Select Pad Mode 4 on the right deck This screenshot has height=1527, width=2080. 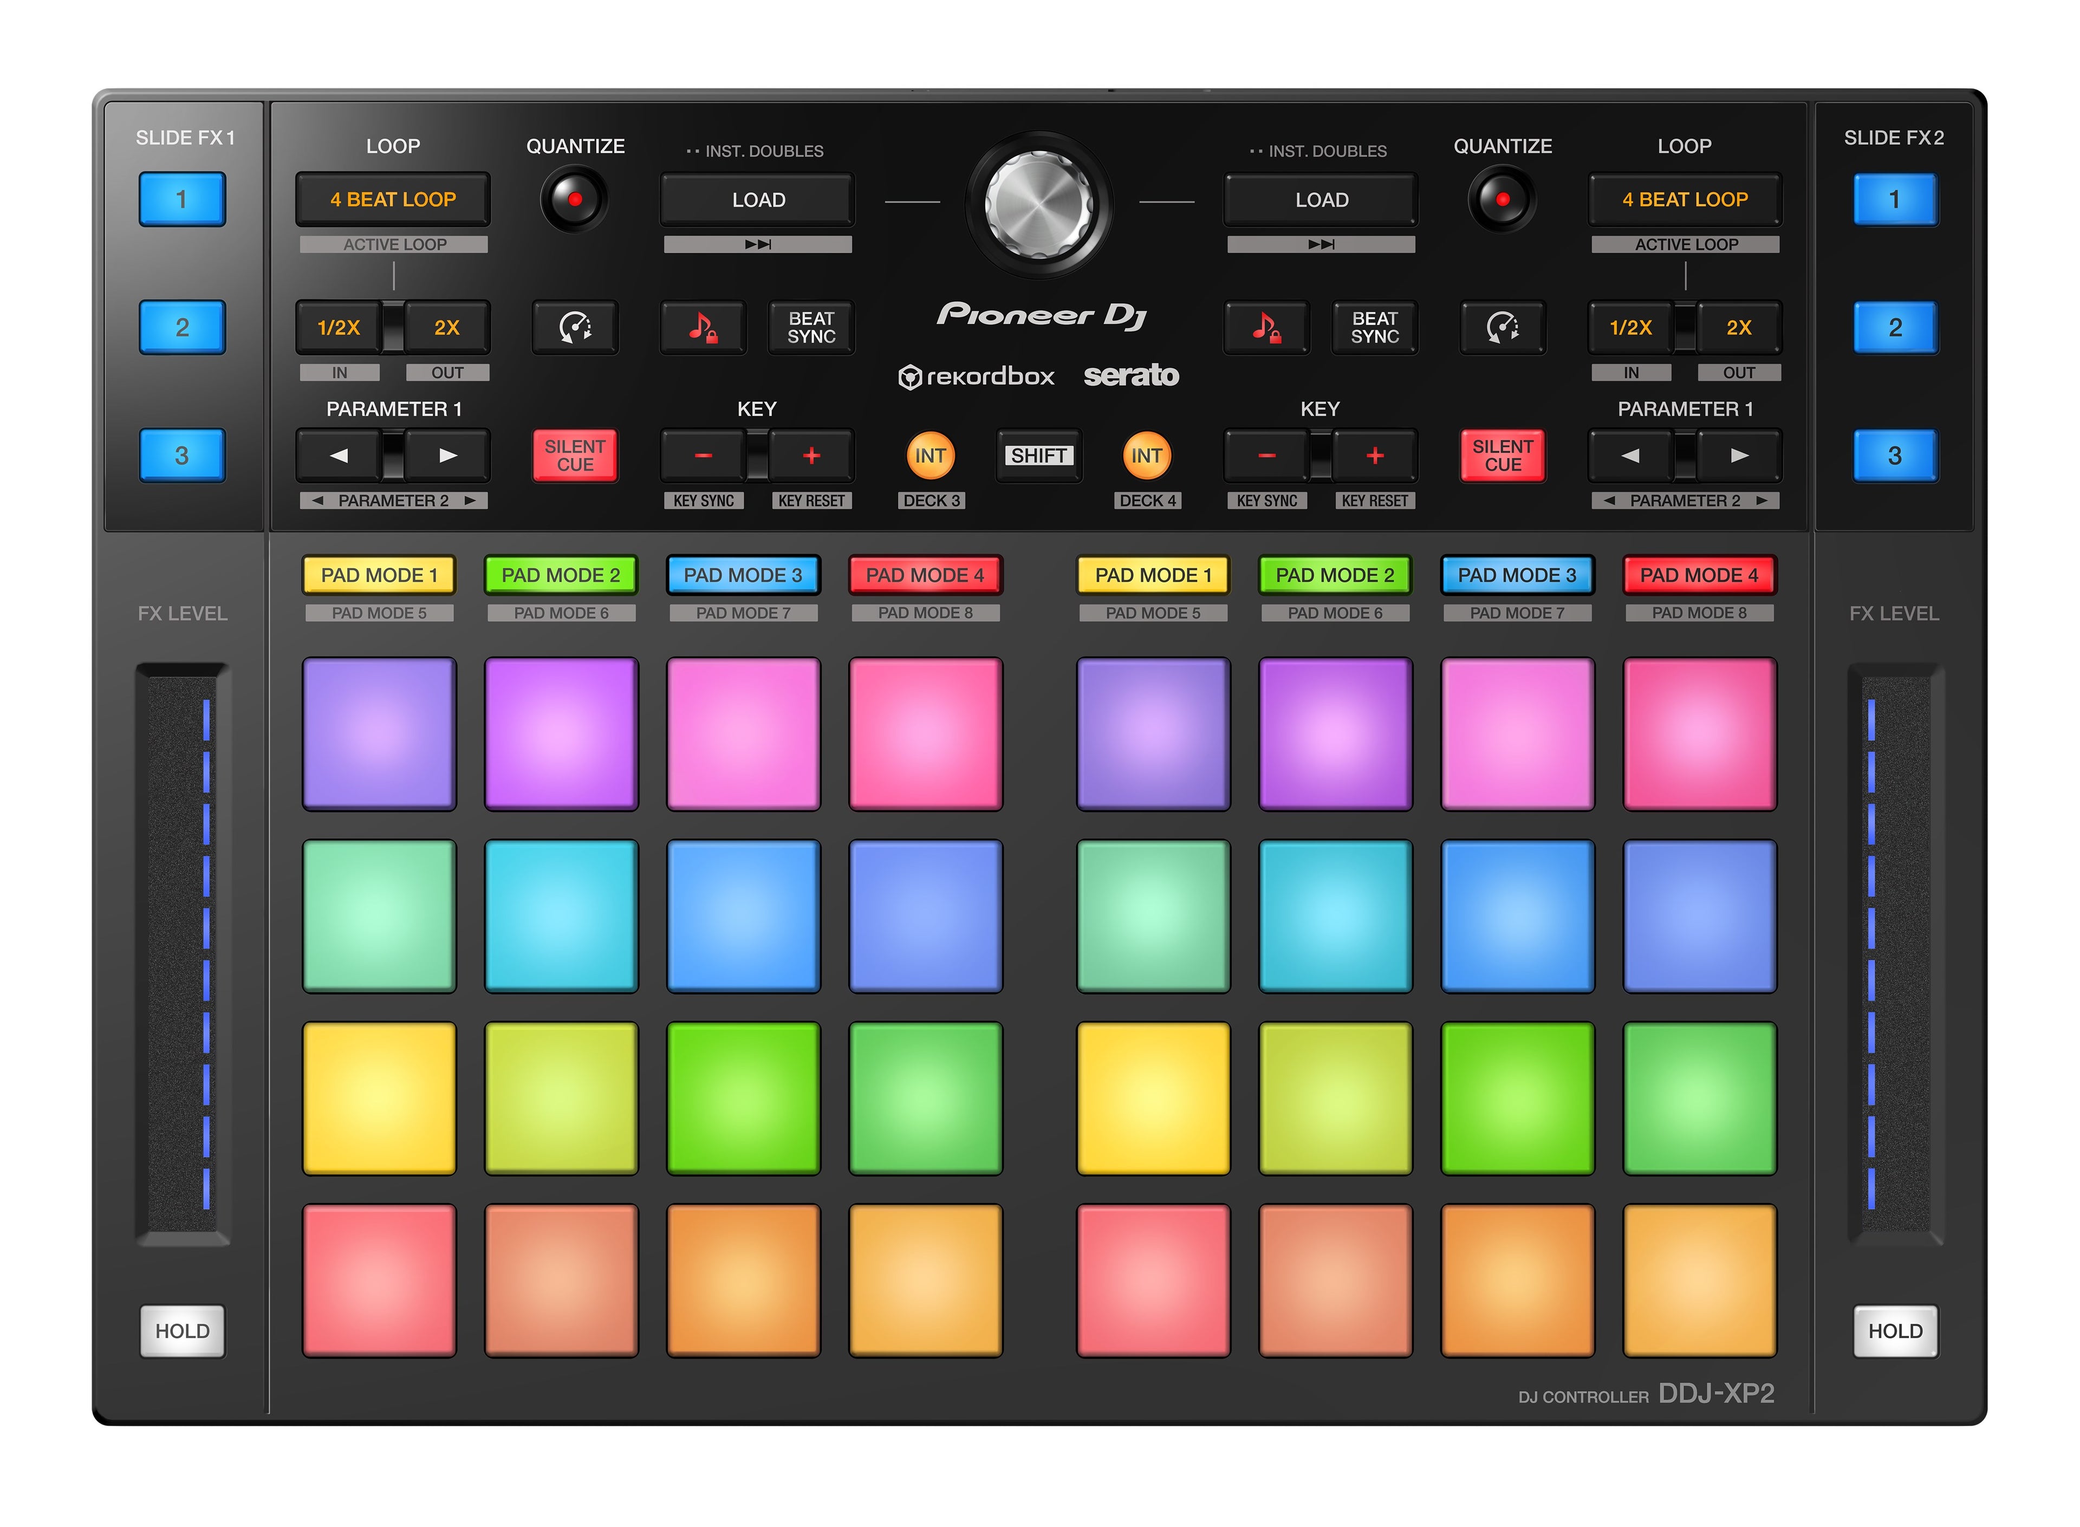(1699, 575)
